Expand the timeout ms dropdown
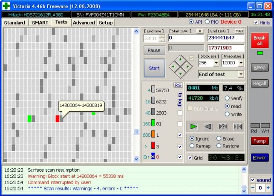This screenshot has width=274, height=196. click(x=241, y=63)
